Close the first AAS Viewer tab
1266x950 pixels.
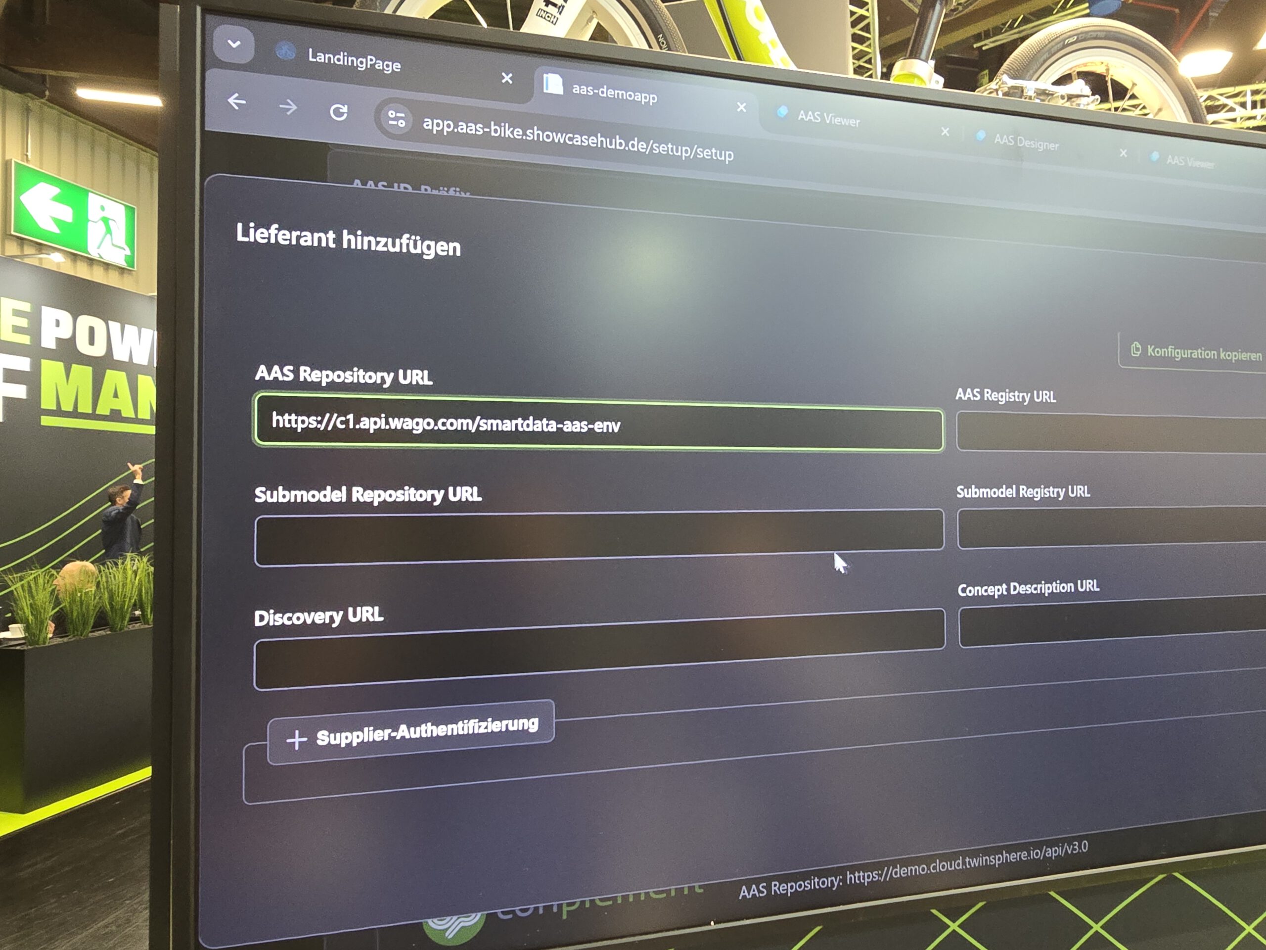coord(945,132)
